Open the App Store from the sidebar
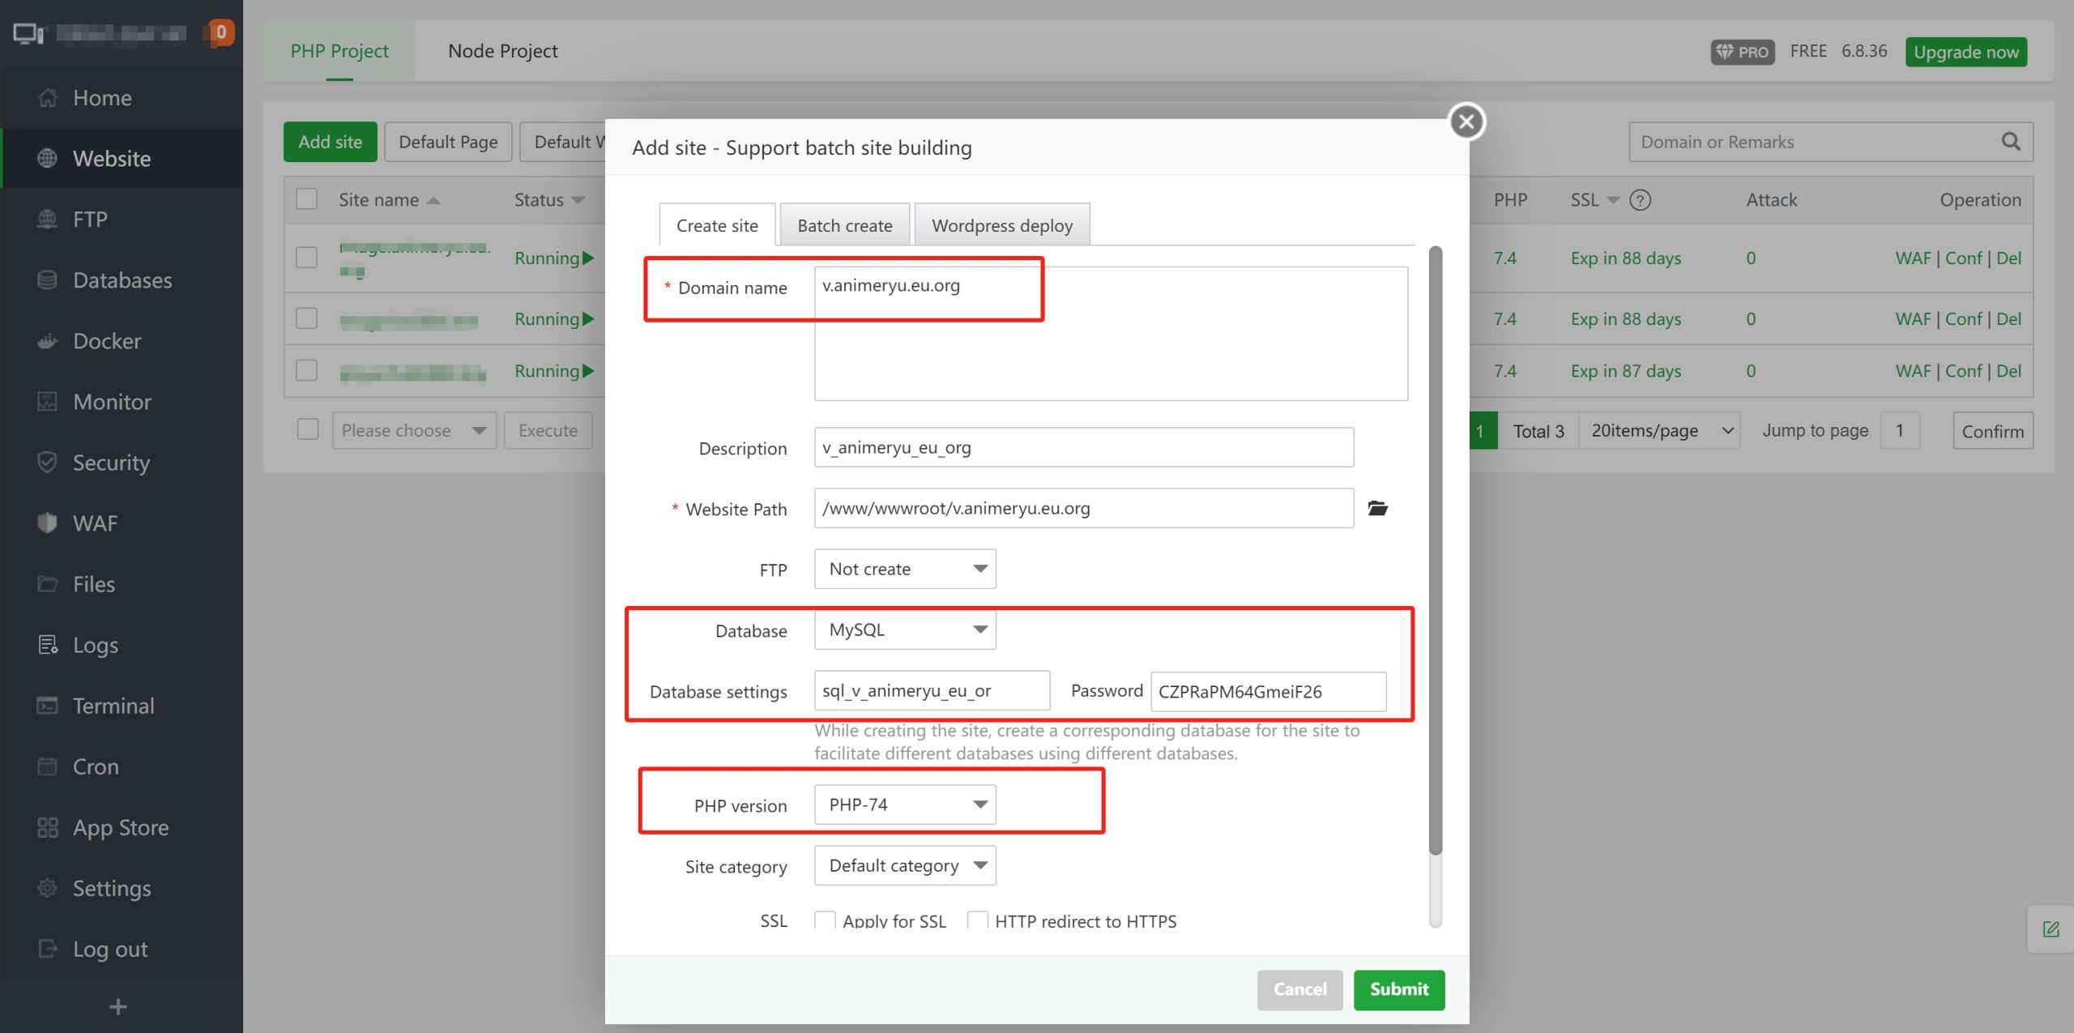 pos(120,827)
